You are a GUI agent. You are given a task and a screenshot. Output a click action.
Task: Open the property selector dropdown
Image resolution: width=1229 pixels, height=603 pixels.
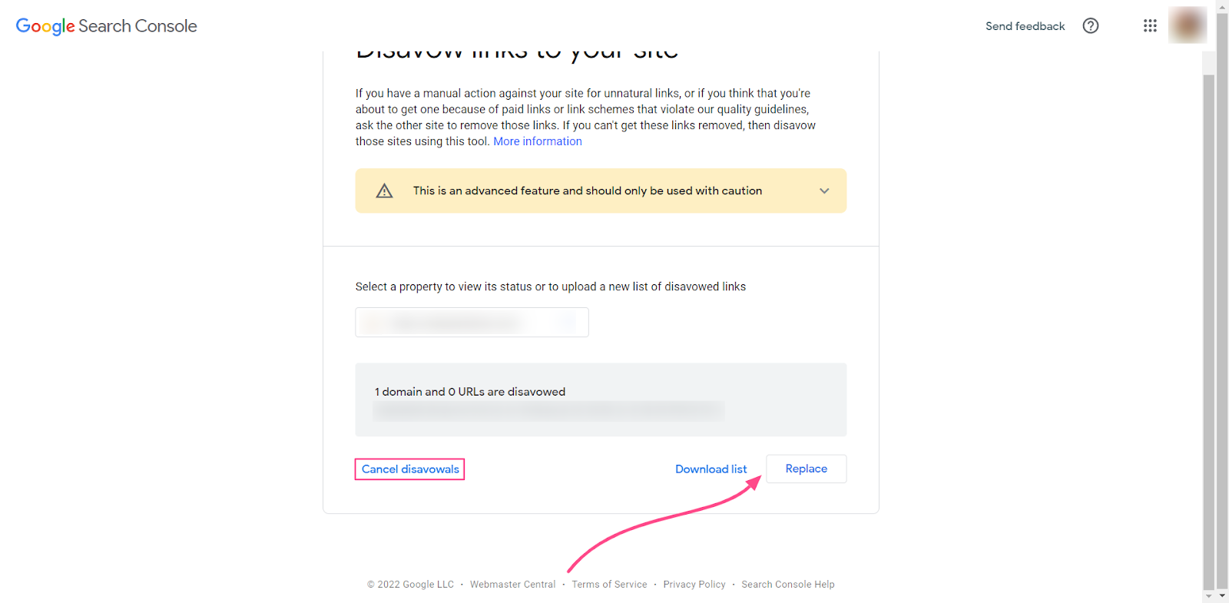[472, 323]
